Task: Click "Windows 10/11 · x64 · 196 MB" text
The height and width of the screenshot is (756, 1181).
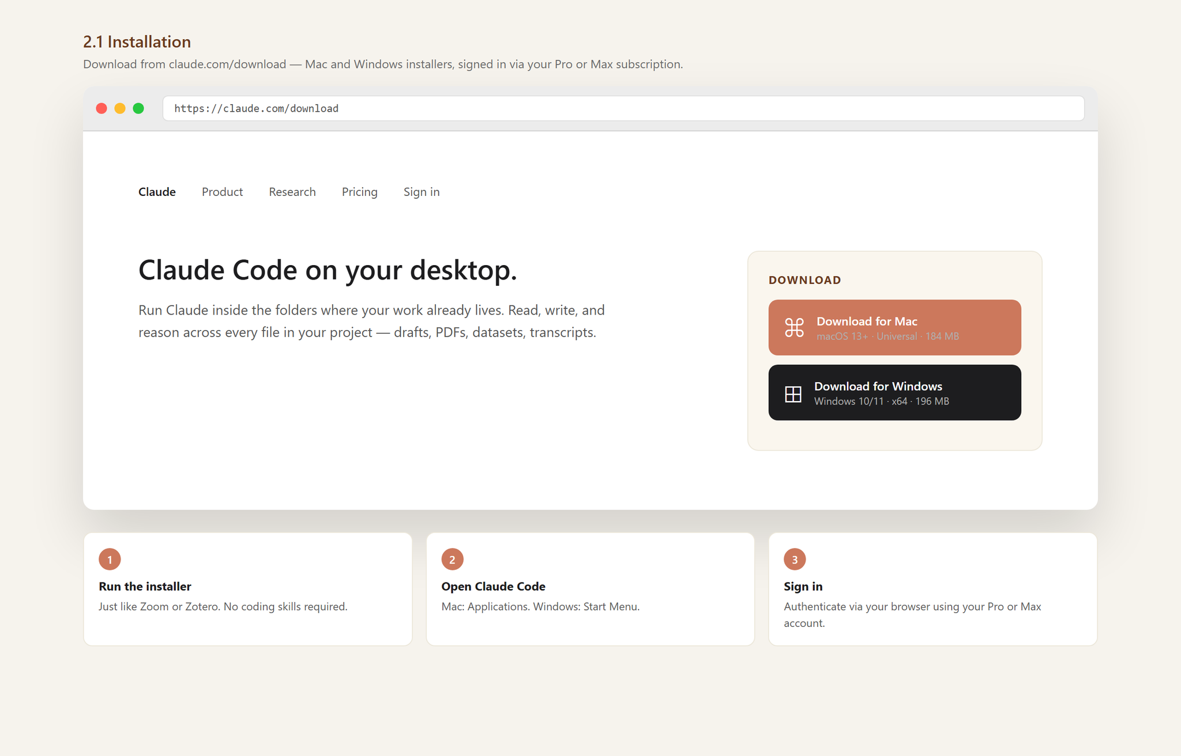Action: point(881,401)
